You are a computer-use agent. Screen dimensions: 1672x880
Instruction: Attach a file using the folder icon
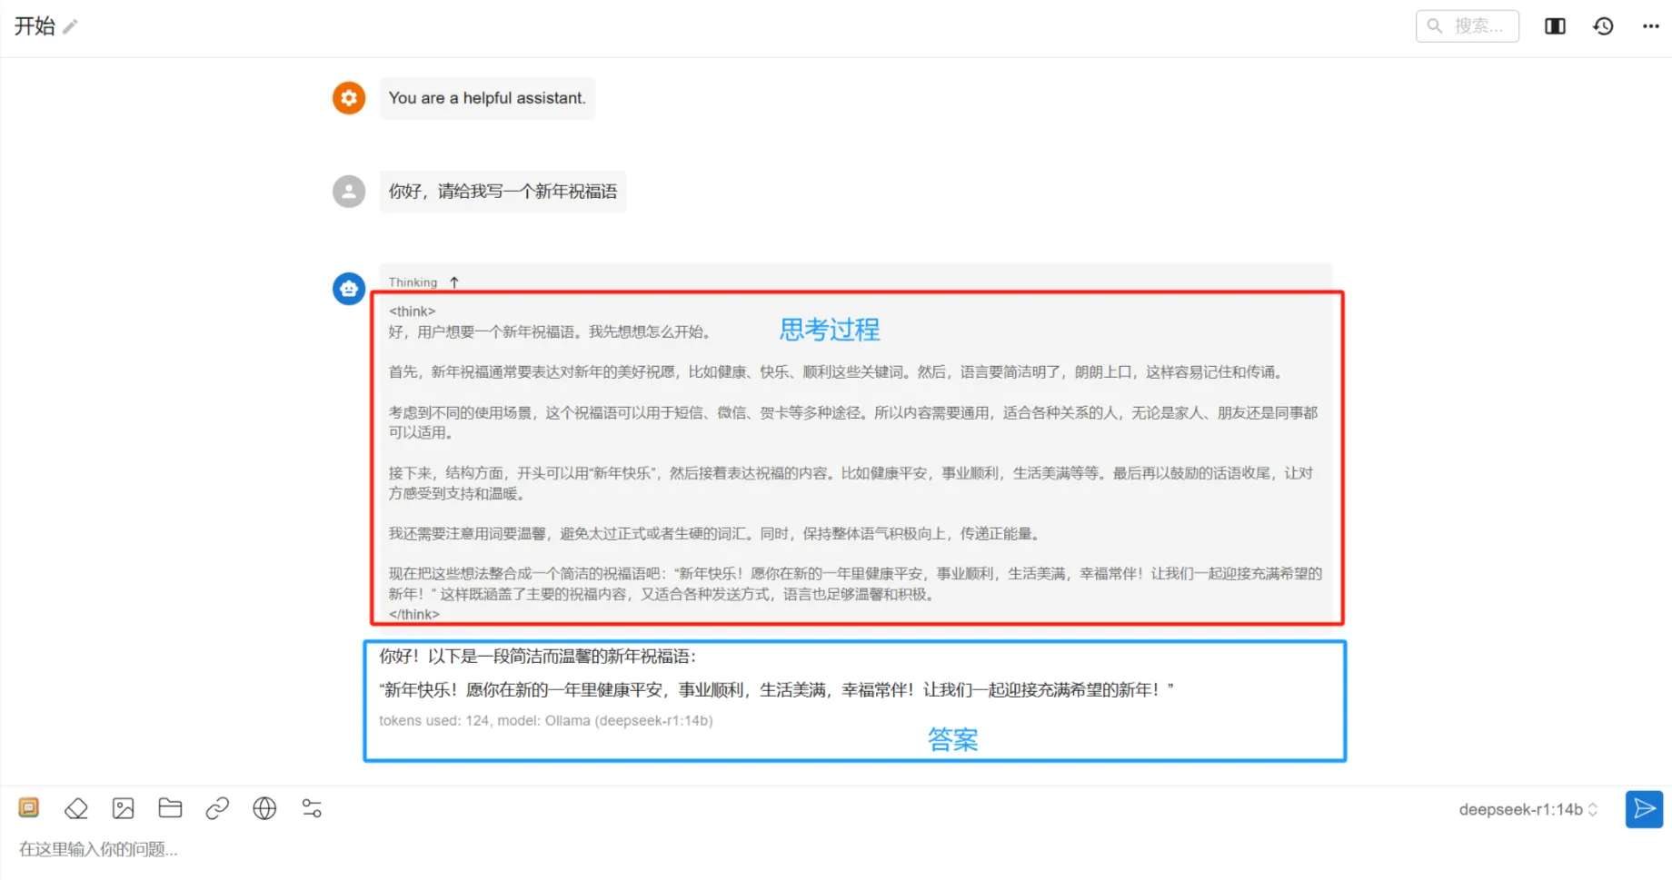(170, 808)
